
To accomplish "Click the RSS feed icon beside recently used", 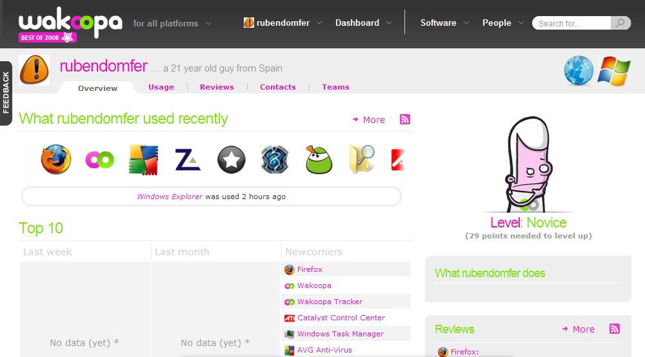I will click(x=405, y=119).
